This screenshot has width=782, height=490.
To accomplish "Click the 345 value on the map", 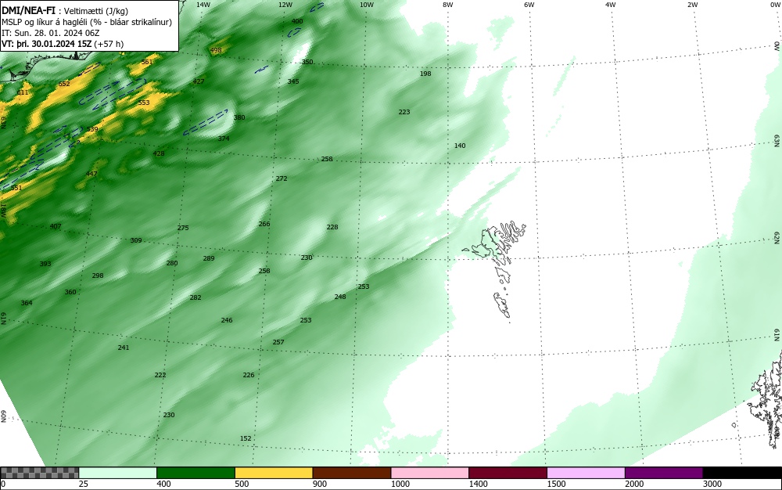I will tap(293, 81).
